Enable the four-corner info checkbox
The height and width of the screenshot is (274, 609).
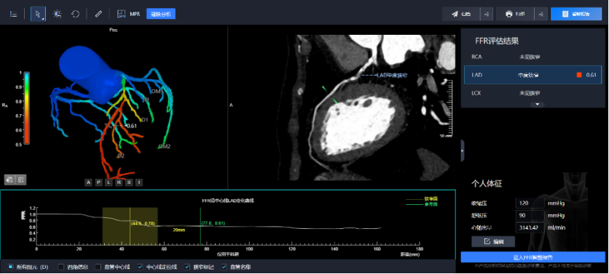pos(60,267)
